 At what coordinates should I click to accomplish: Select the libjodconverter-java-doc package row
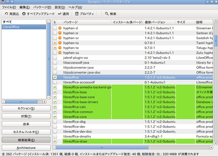click(x=133, y=72)
